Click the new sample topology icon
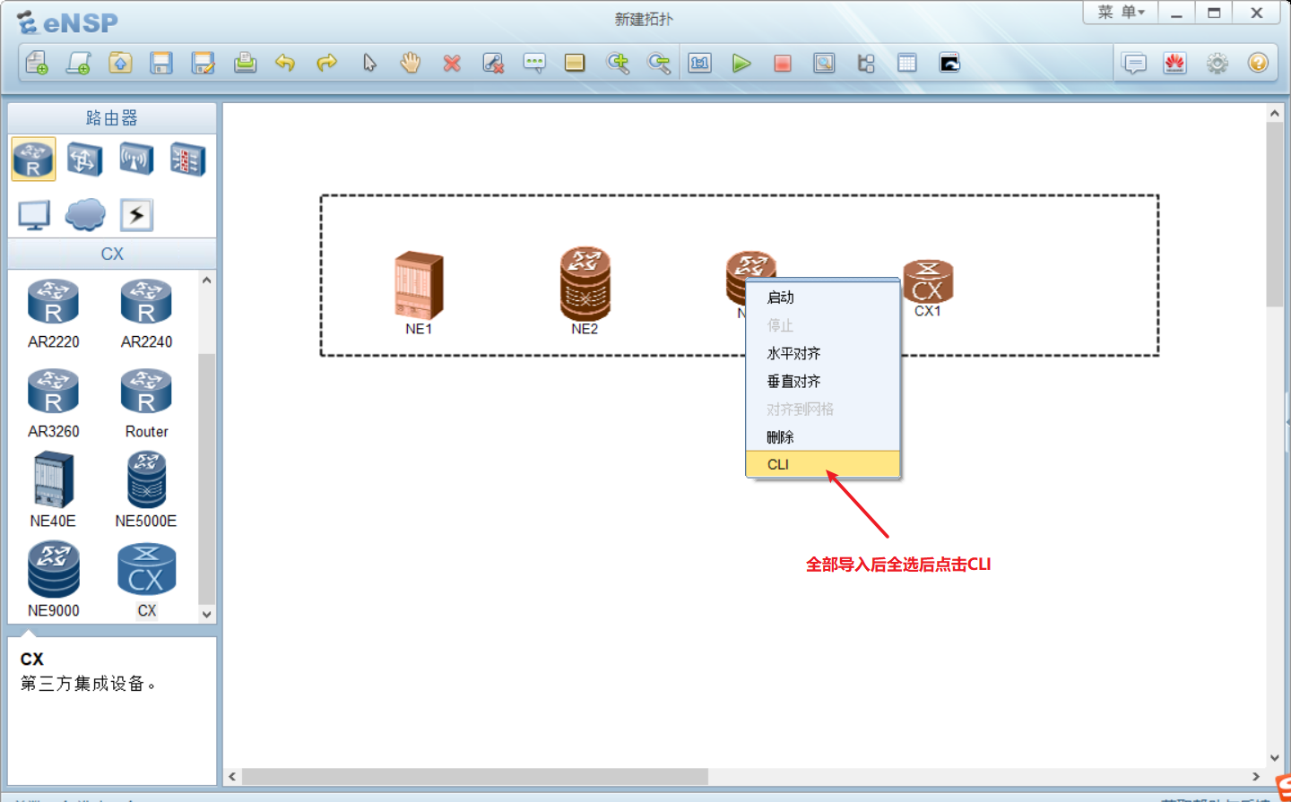 tap(79, 63)
